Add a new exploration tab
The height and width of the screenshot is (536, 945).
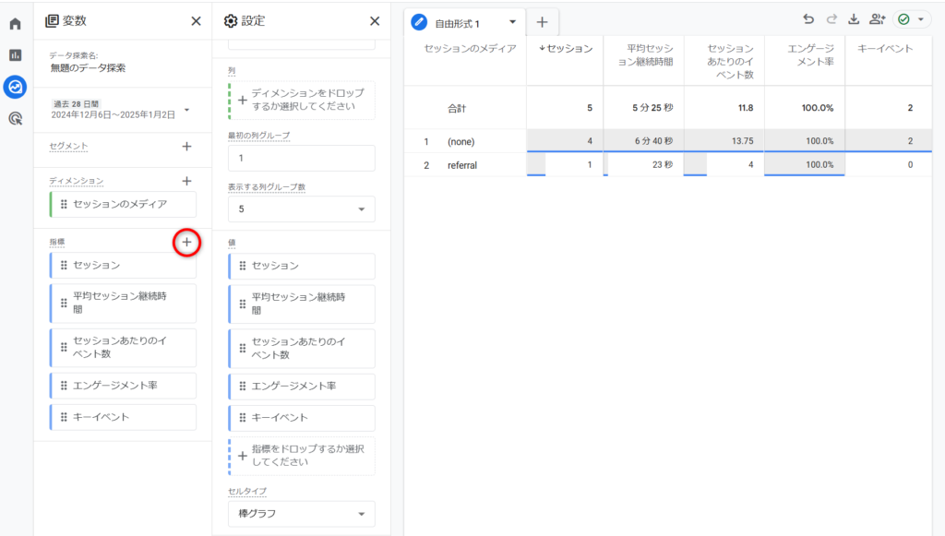coord(542,22)
